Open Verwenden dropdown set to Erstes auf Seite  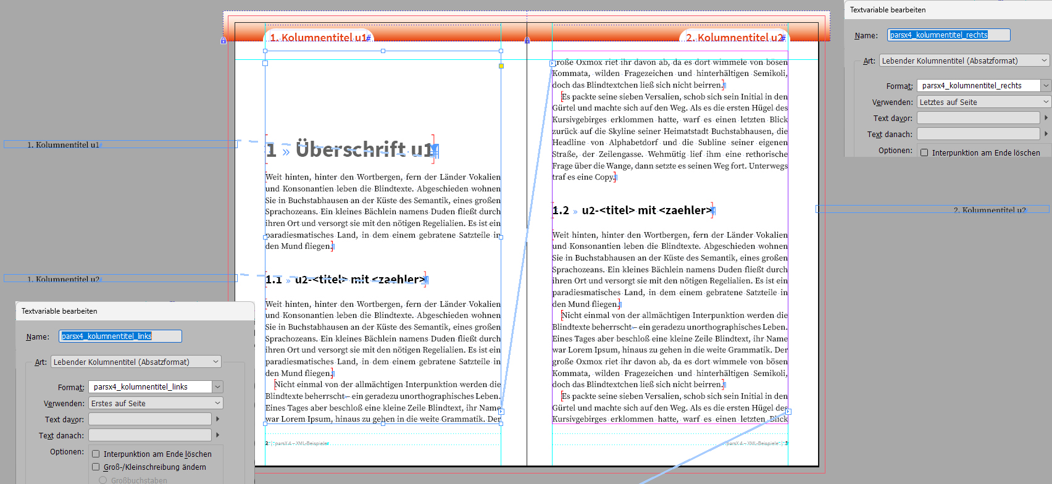click(156, 403)
